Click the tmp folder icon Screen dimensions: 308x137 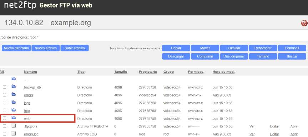(14, 110)
